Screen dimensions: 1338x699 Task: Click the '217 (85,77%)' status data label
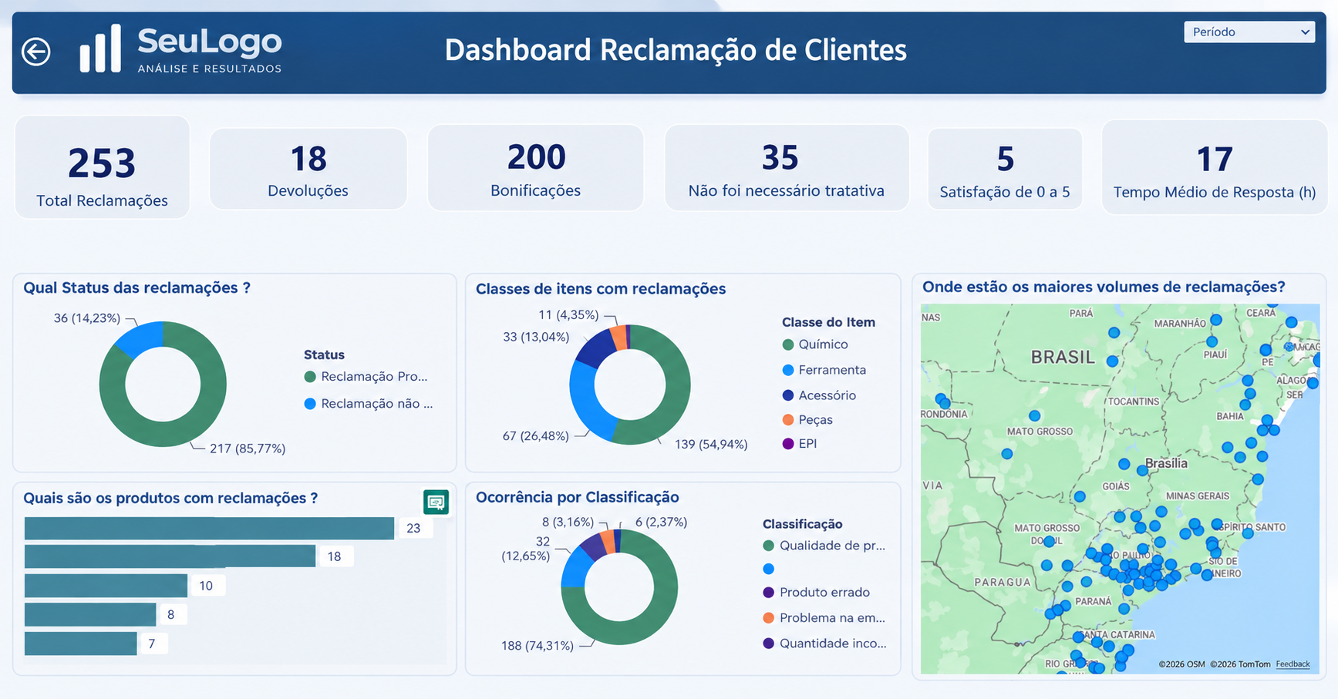pyautogui.click(x=248, y=449)
